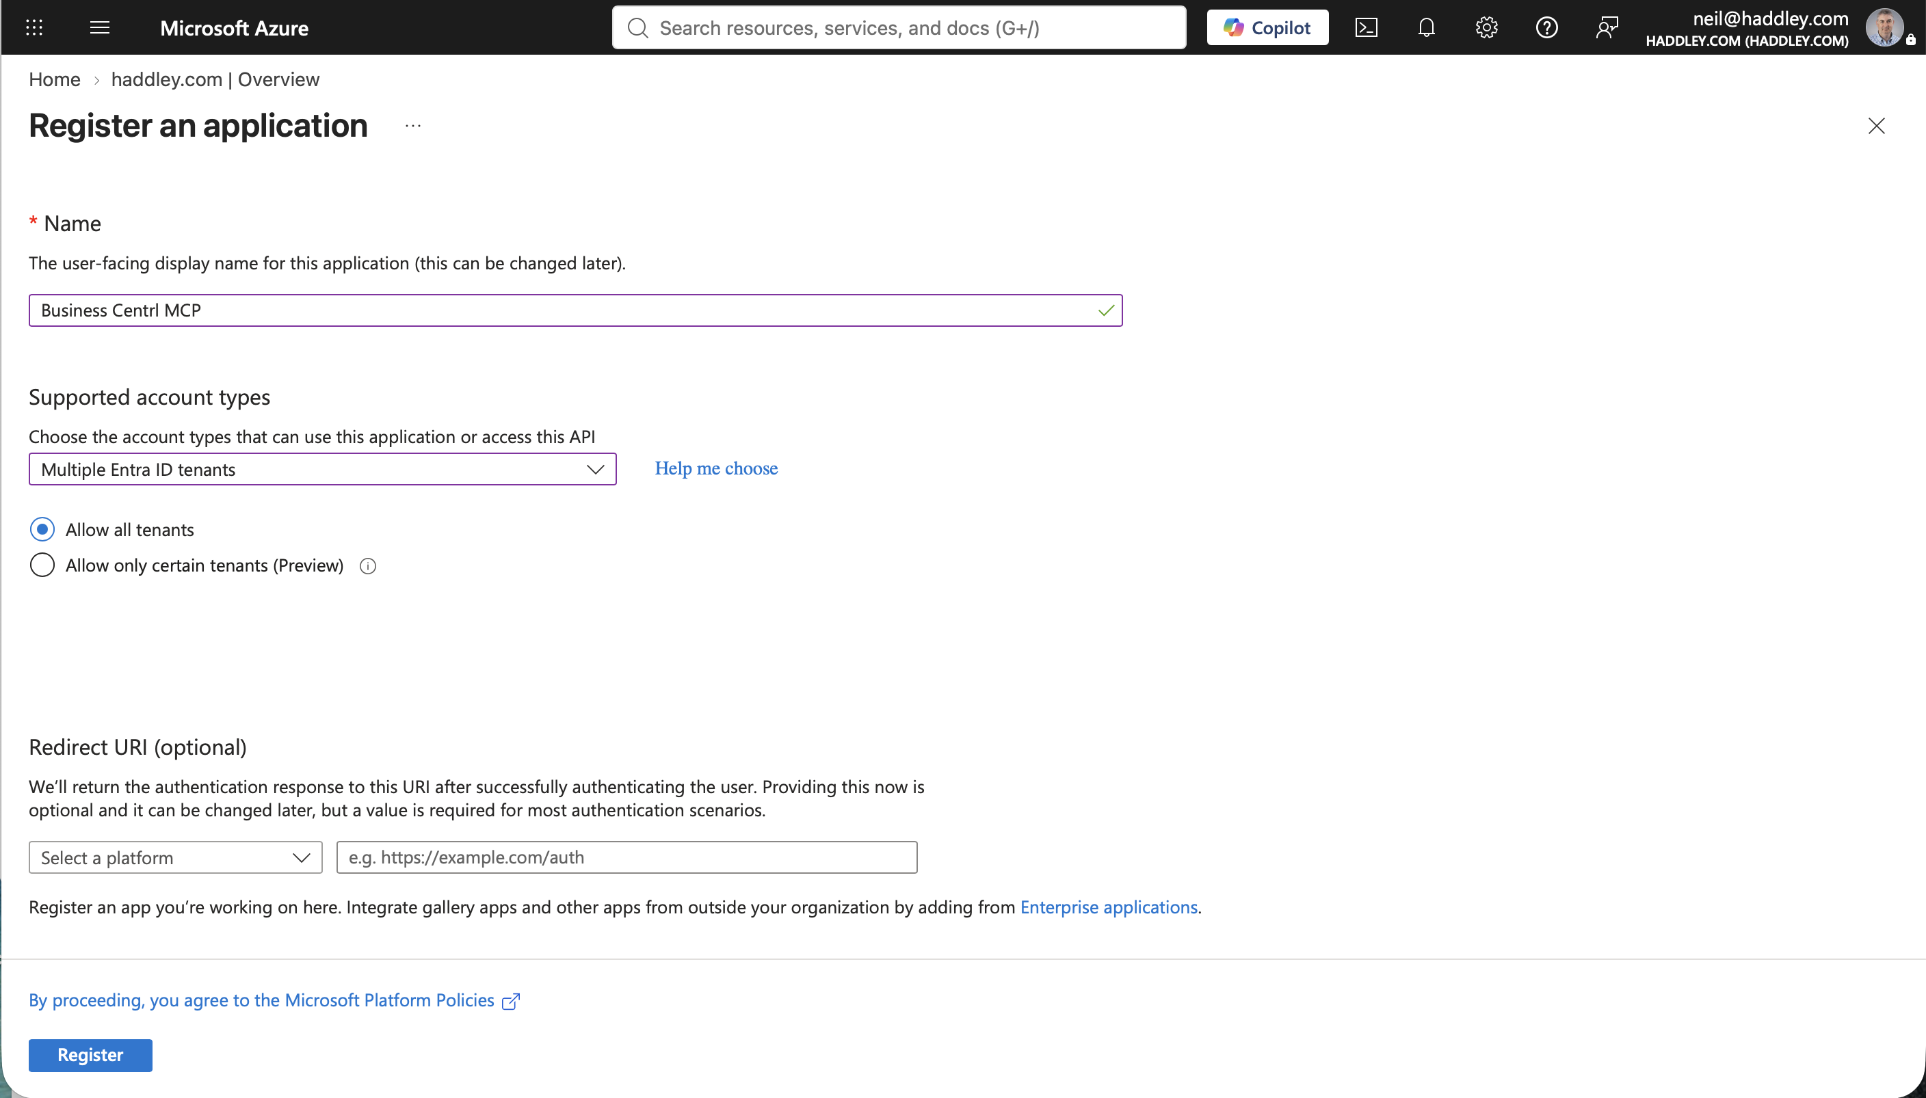
Task: Click the Copilot button
Action: pos(1267,28)
